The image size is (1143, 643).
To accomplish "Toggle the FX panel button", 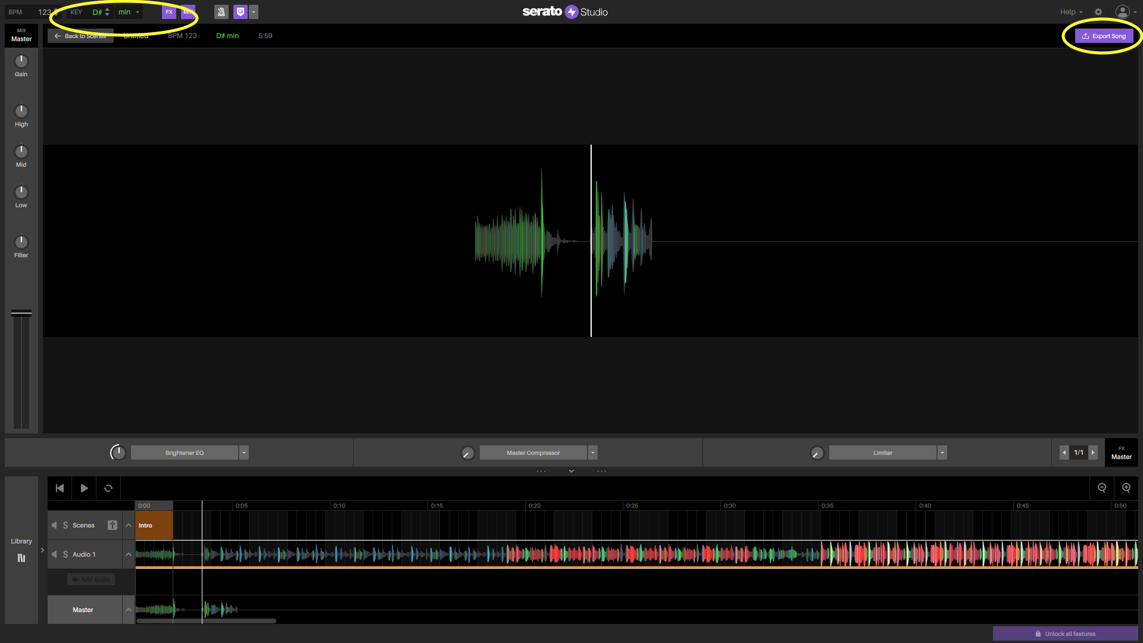I will [x=169, y=12].
